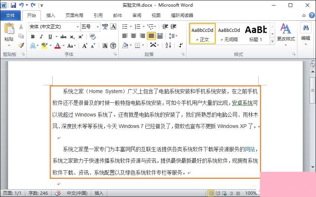The height and width of the screenshot is (197, 316).
Task: Open Word Help question mark
Action: [312, 15]
